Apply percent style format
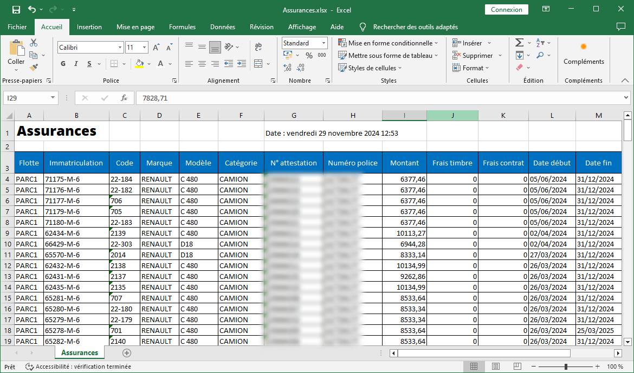The image size is (634, 373). 309,56
